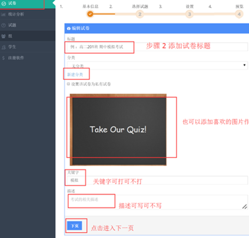Focus the 标题 title input field
Viewport: 249px width, 238px height.
(157, 47)
